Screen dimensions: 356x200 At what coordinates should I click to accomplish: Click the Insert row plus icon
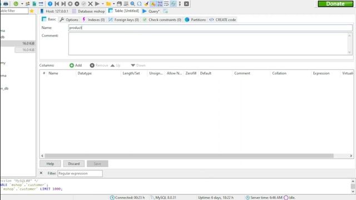pyautogui.click(x=70, y=4)
